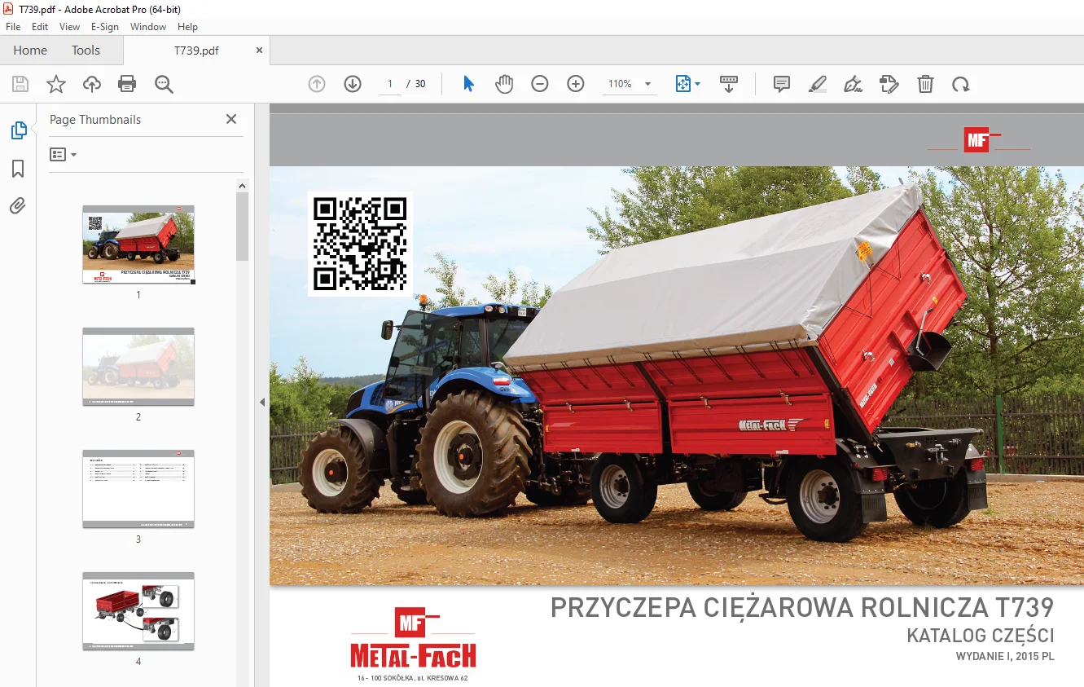1084x687 pixels.
Task: Click the 'WYDANIE I, 2015 PL' text
Action: tap(1005, 657)
